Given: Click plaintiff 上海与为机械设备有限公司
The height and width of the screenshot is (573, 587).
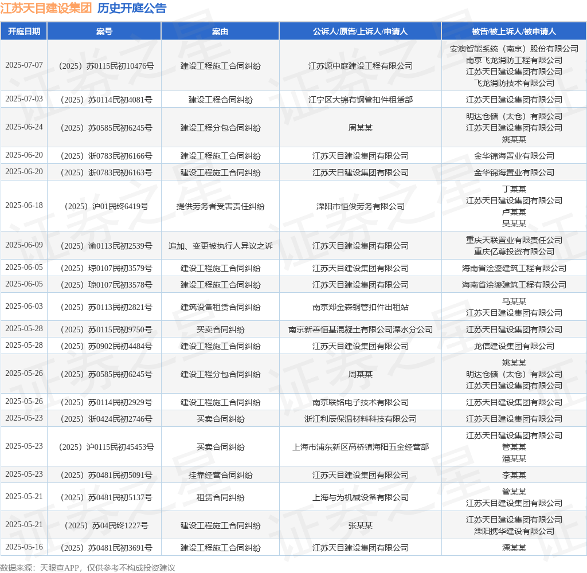Looking at the screenshot, I should tap(360, 498).
